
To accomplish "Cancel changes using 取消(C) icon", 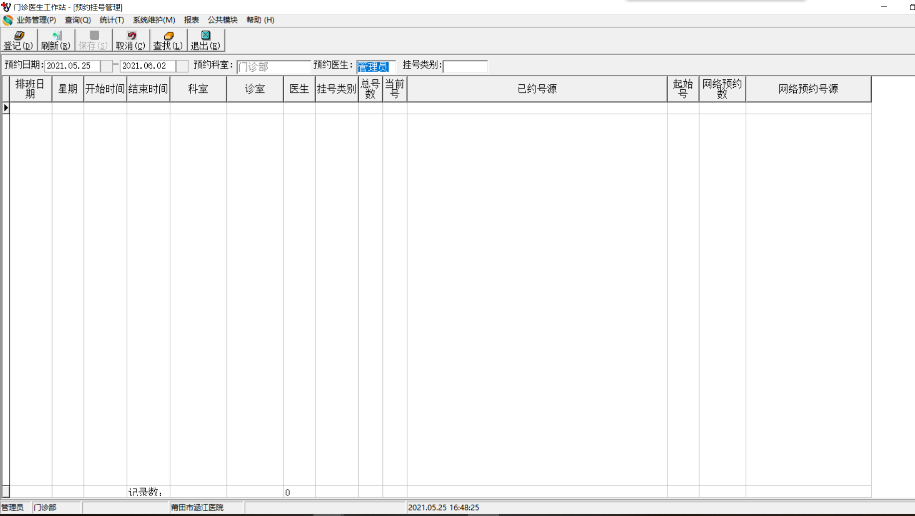I will point(131,40).
